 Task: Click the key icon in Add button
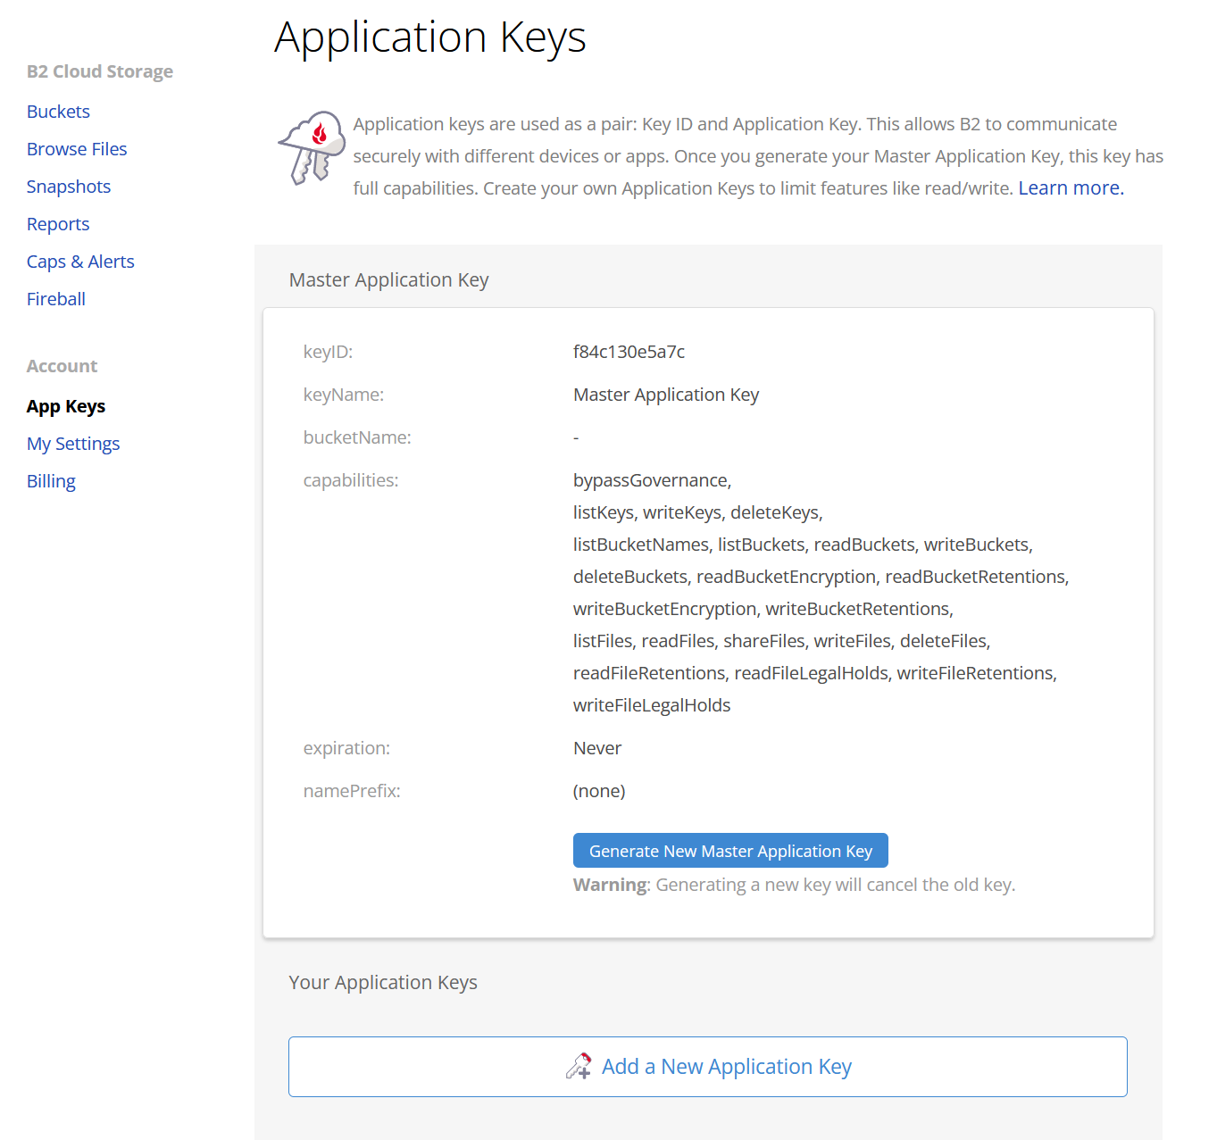pyautogui.click(x=579, y=1066)
